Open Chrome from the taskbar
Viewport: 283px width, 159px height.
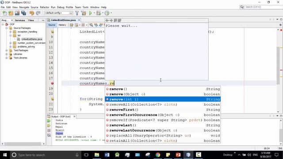(158, 155)
